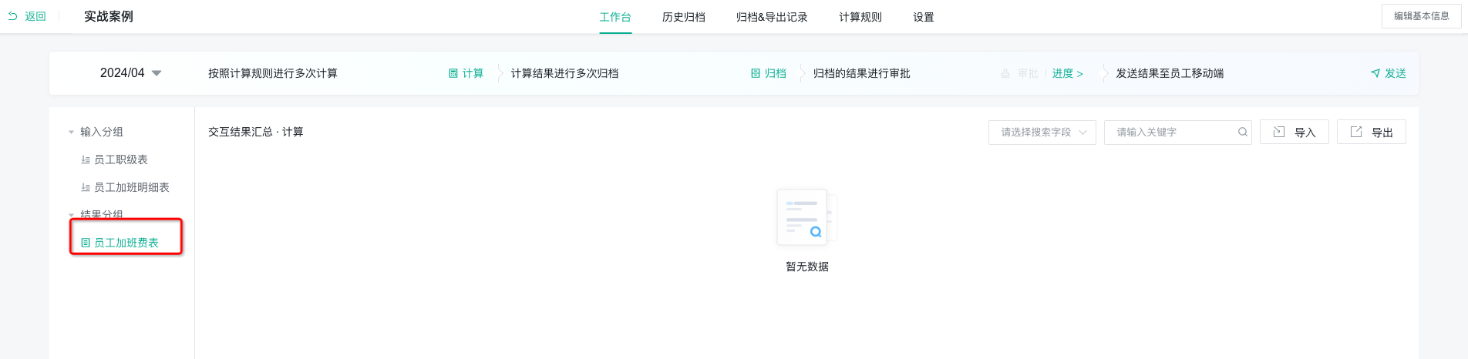Image resolution: width=1468 pixels, height=359 pixels.
Task: Click the 计算结果进行多次归档 step text
Action: (x=565, y=73)
